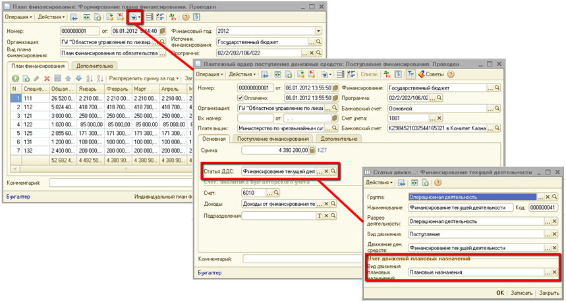Click red delete row icon in plan table
Image resolution: width=566 pixels, height=302 pixels.
point(47,78)
